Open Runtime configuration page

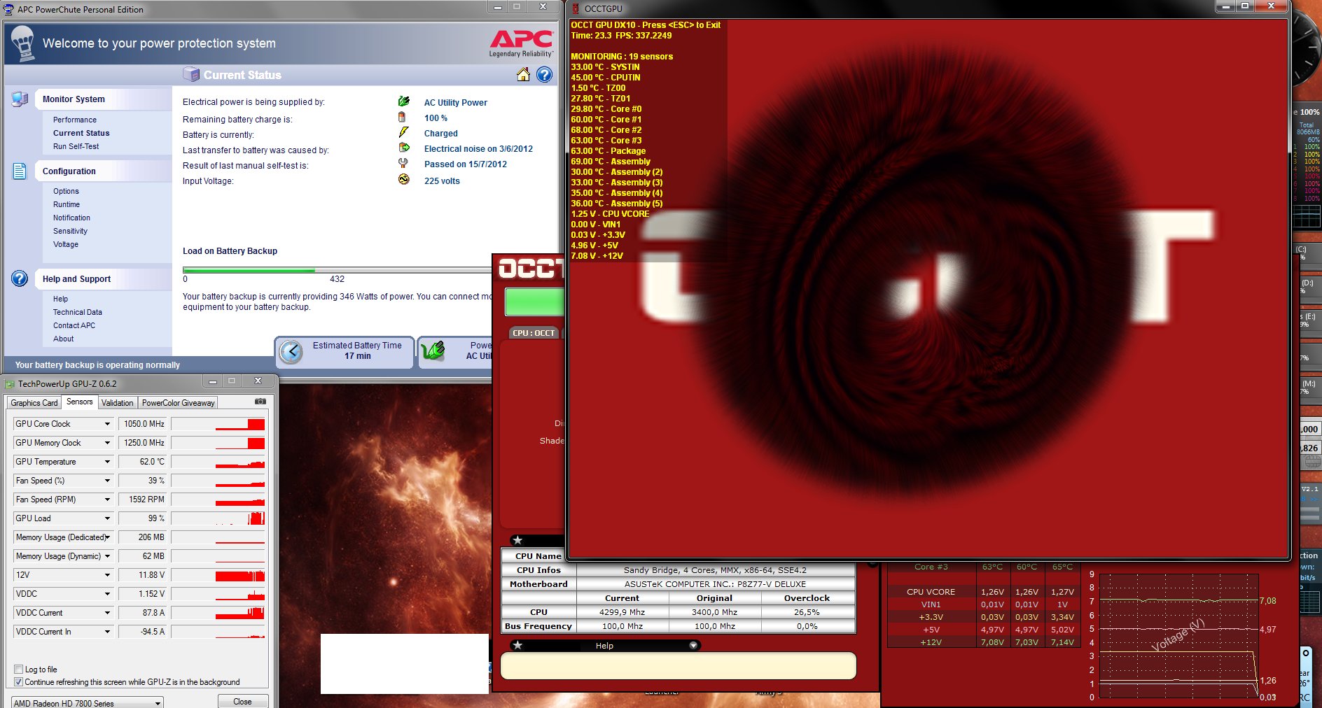(67, 204)
